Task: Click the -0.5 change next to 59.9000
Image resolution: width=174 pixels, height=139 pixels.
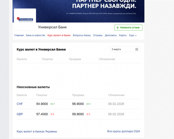Action: pos(88,114)
